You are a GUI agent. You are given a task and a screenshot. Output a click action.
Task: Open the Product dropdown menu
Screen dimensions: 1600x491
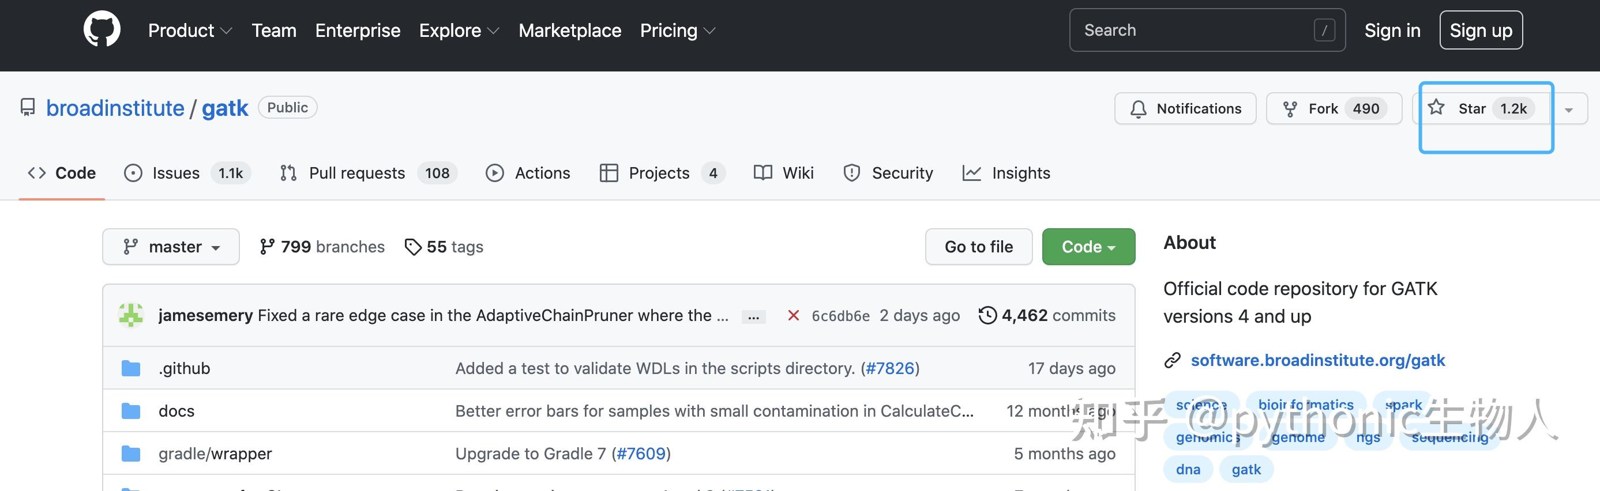coord(190,31)
